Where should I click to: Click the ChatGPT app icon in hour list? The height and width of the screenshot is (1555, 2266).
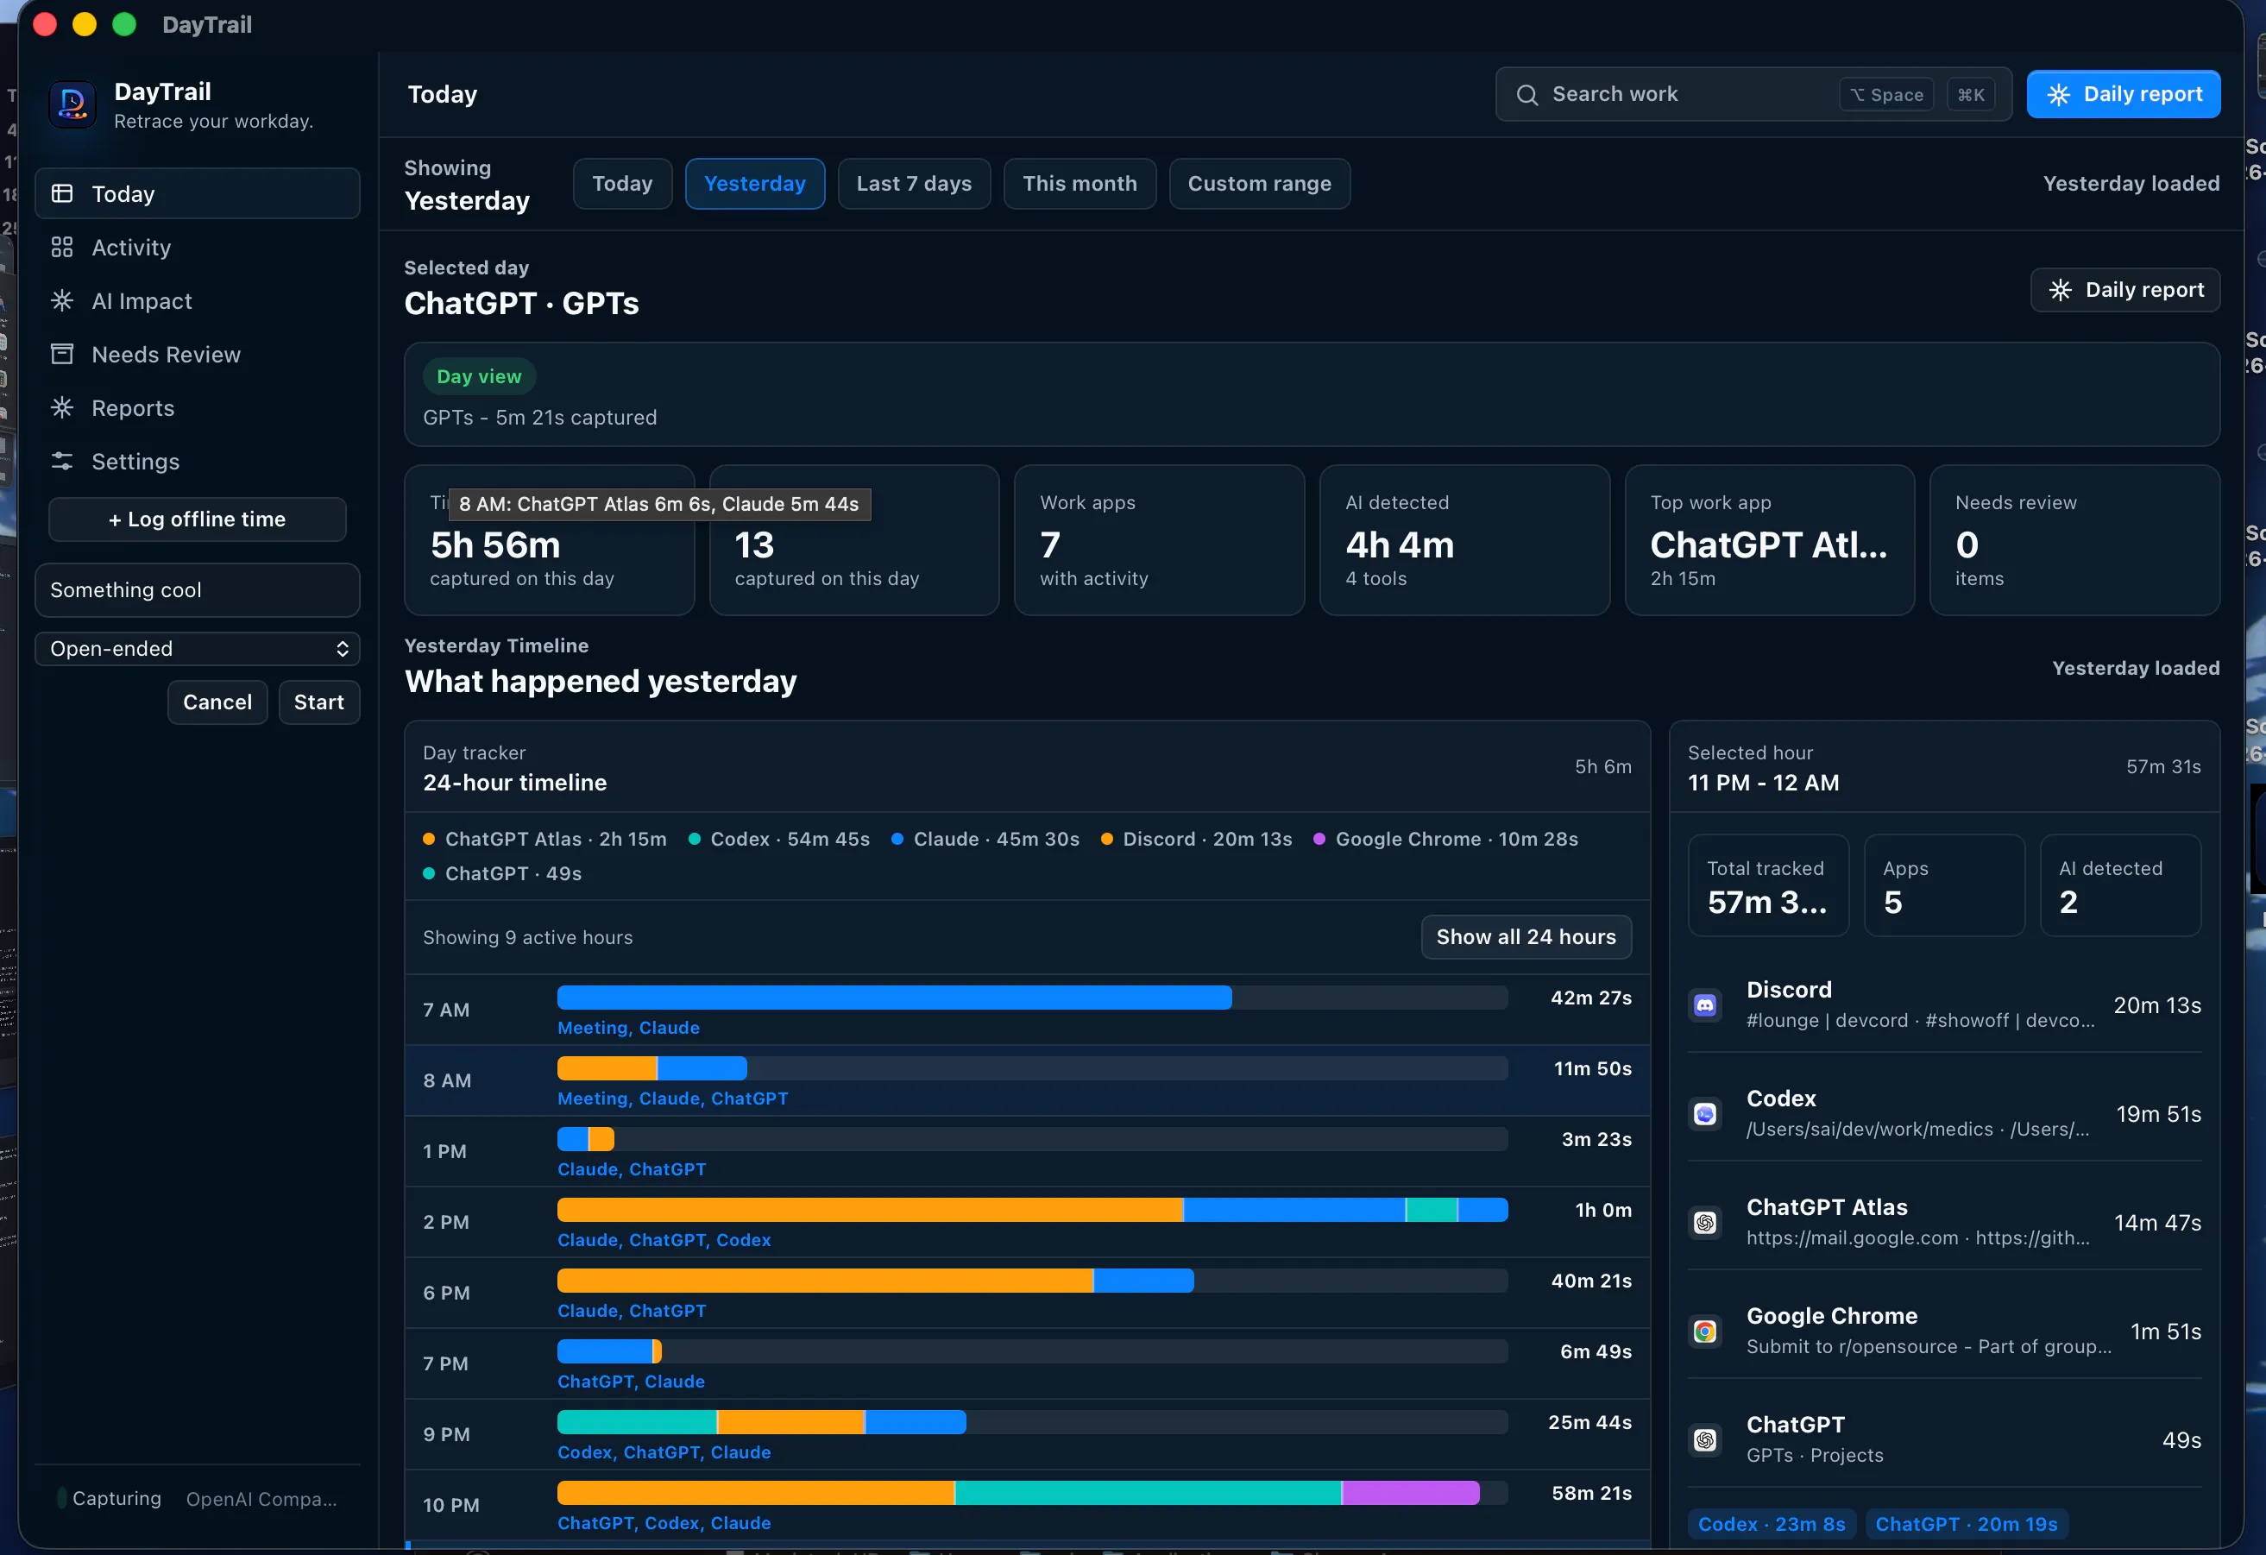[1705, 1440]
